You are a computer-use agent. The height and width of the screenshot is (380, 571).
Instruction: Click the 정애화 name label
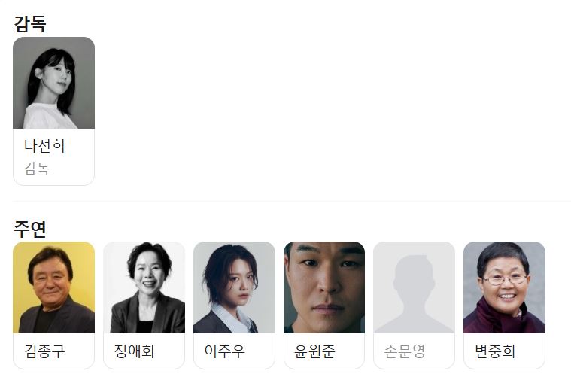point(135,351)
